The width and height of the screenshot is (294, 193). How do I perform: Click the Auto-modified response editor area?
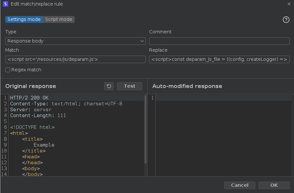223,136
